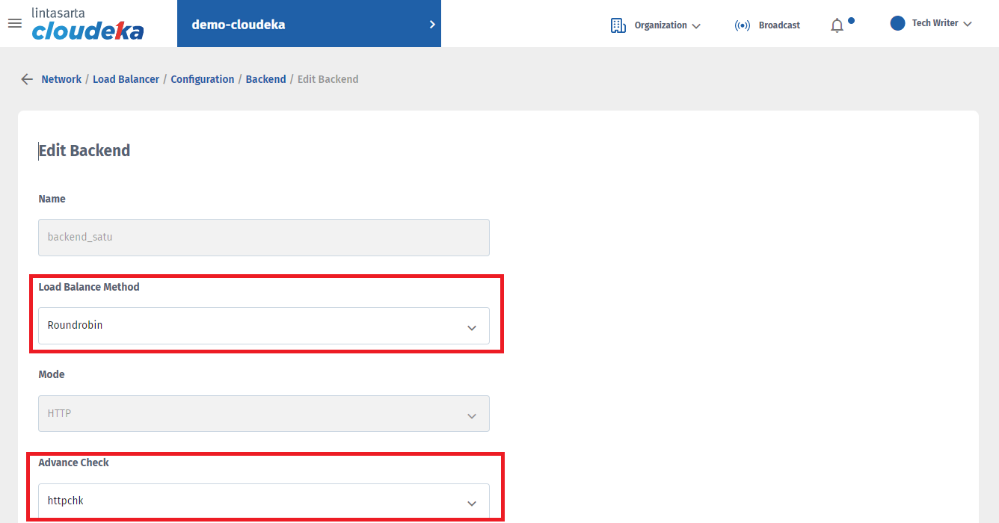This screenshot has width=999, height=523.
Task: Open the hamburger navigation menu
Action: 14,23
